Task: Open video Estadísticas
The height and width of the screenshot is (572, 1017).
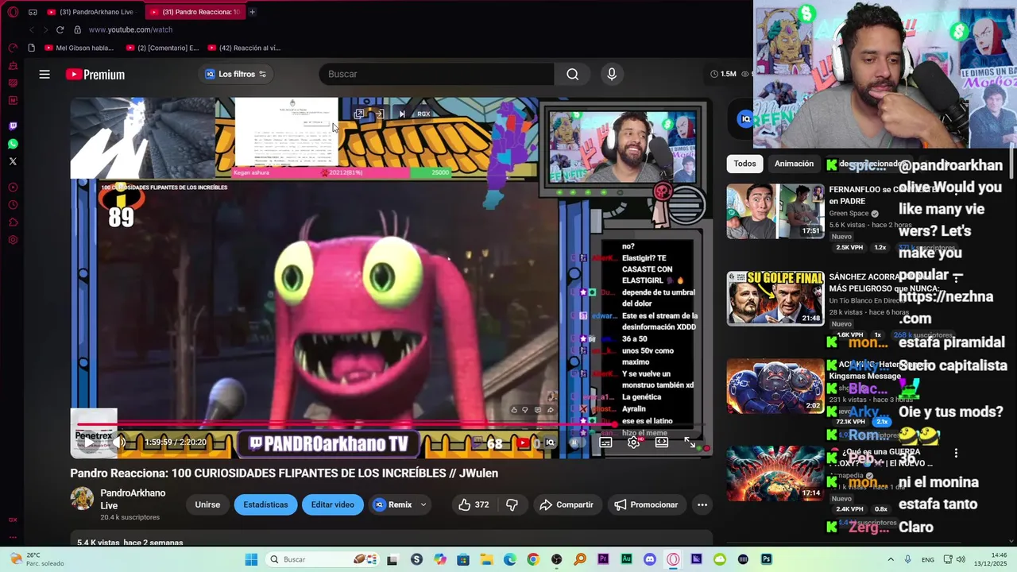Action: click(265, 504)
